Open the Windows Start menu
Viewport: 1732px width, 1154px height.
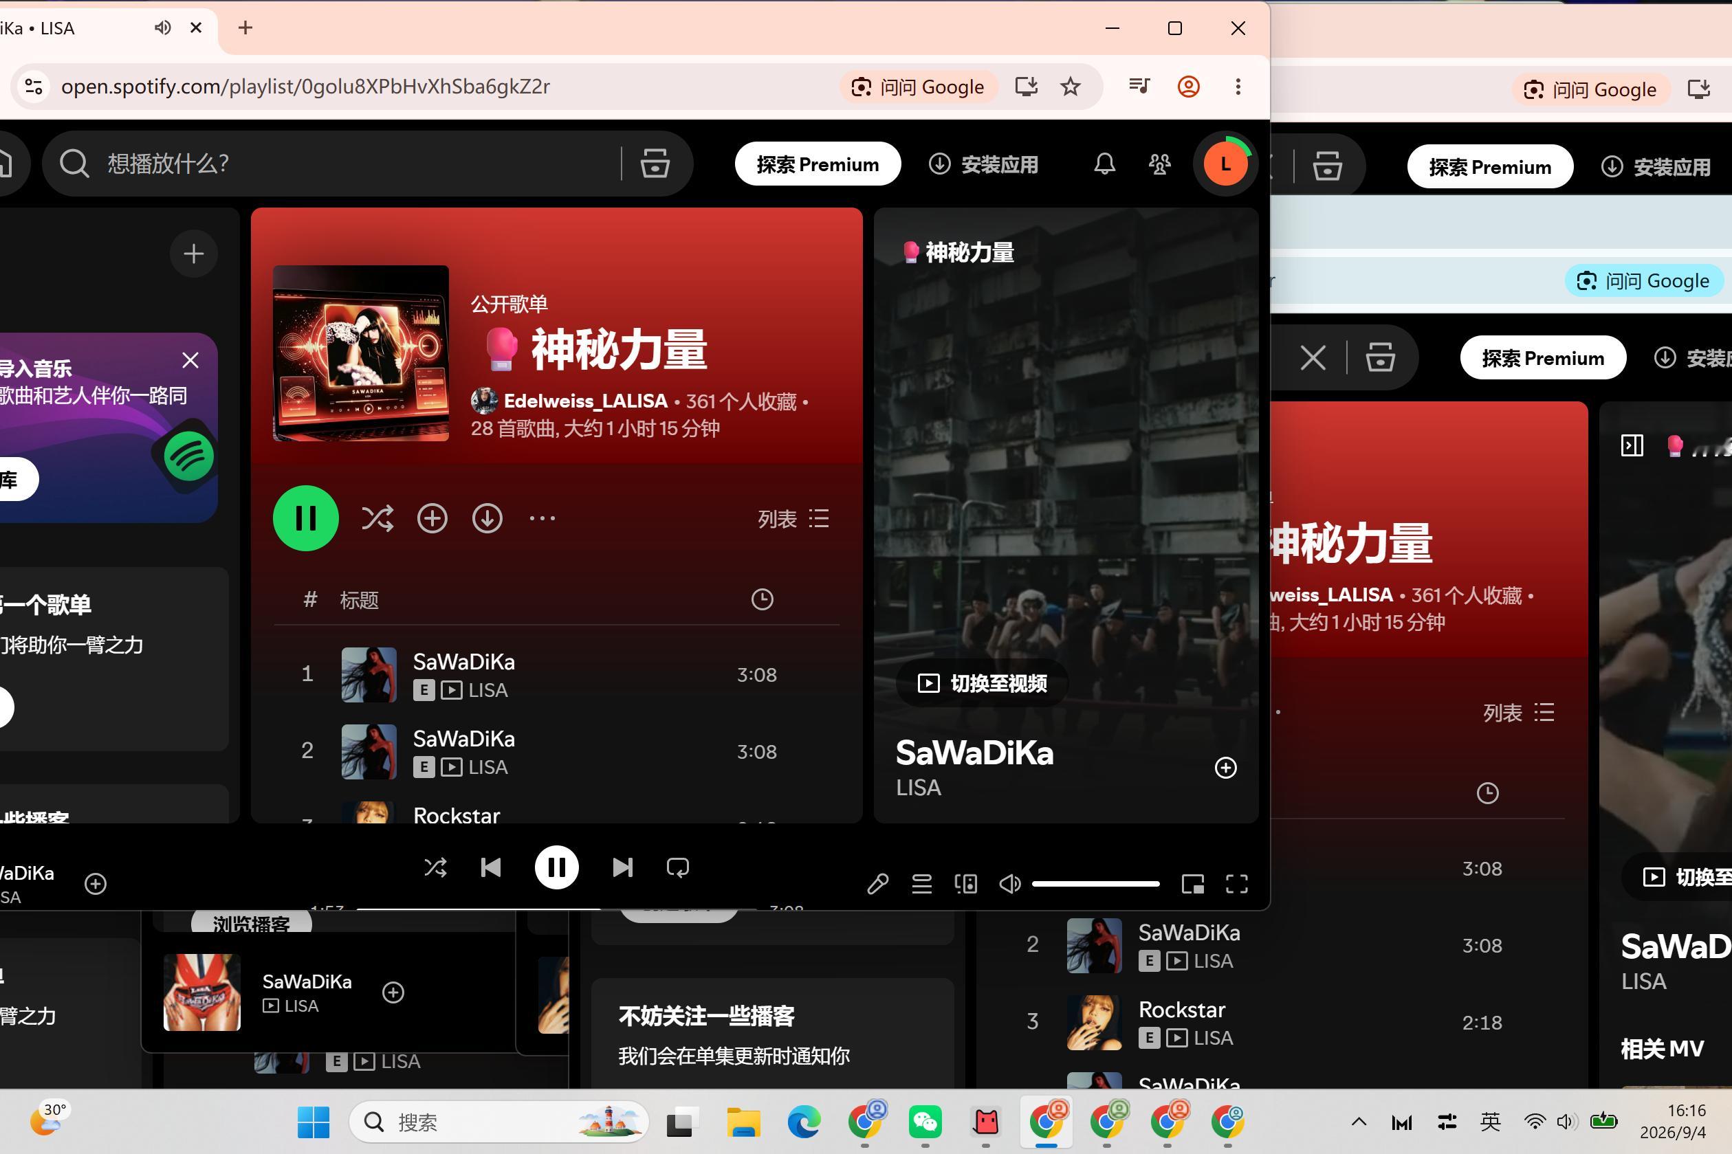314,1122
